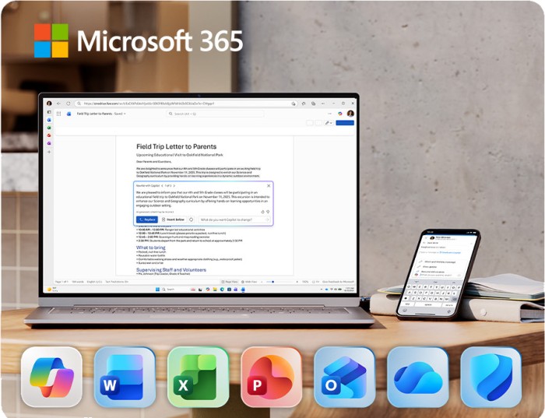Click the Insert below button
The image size is (545, 418).
tap(173, 220)
